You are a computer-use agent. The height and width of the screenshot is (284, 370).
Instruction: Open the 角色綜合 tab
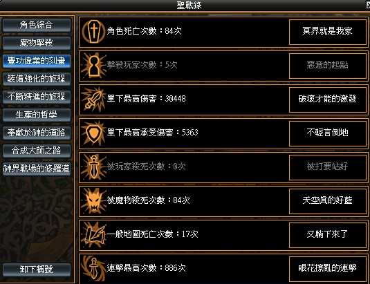37,25
